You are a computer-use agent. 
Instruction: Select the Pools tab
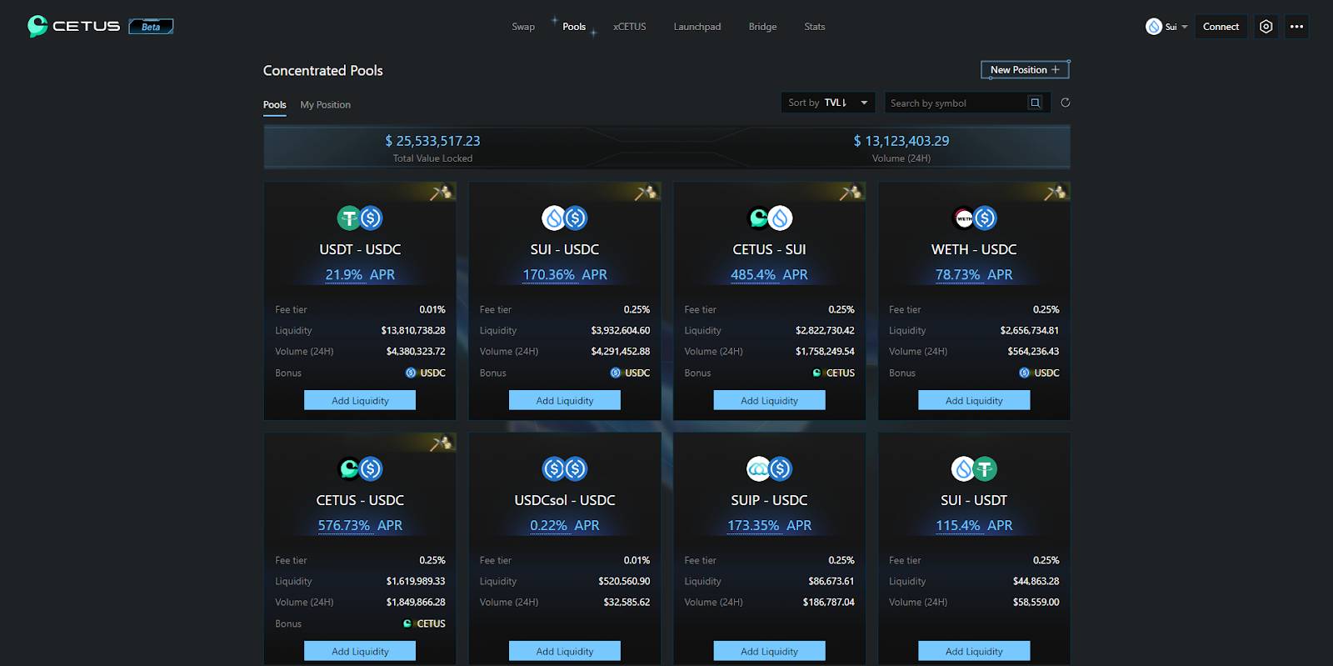(x=275, y=105)
